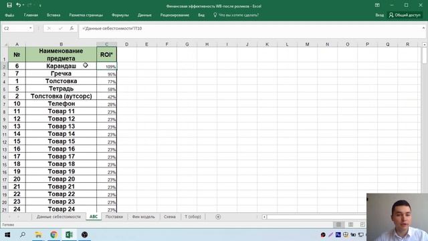Select column B header
Viewport: 428px width, 241px height.
pos(61,44)
